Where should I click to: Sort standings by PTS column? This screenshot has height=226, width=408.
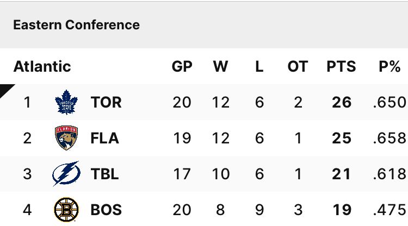(341, 67)
